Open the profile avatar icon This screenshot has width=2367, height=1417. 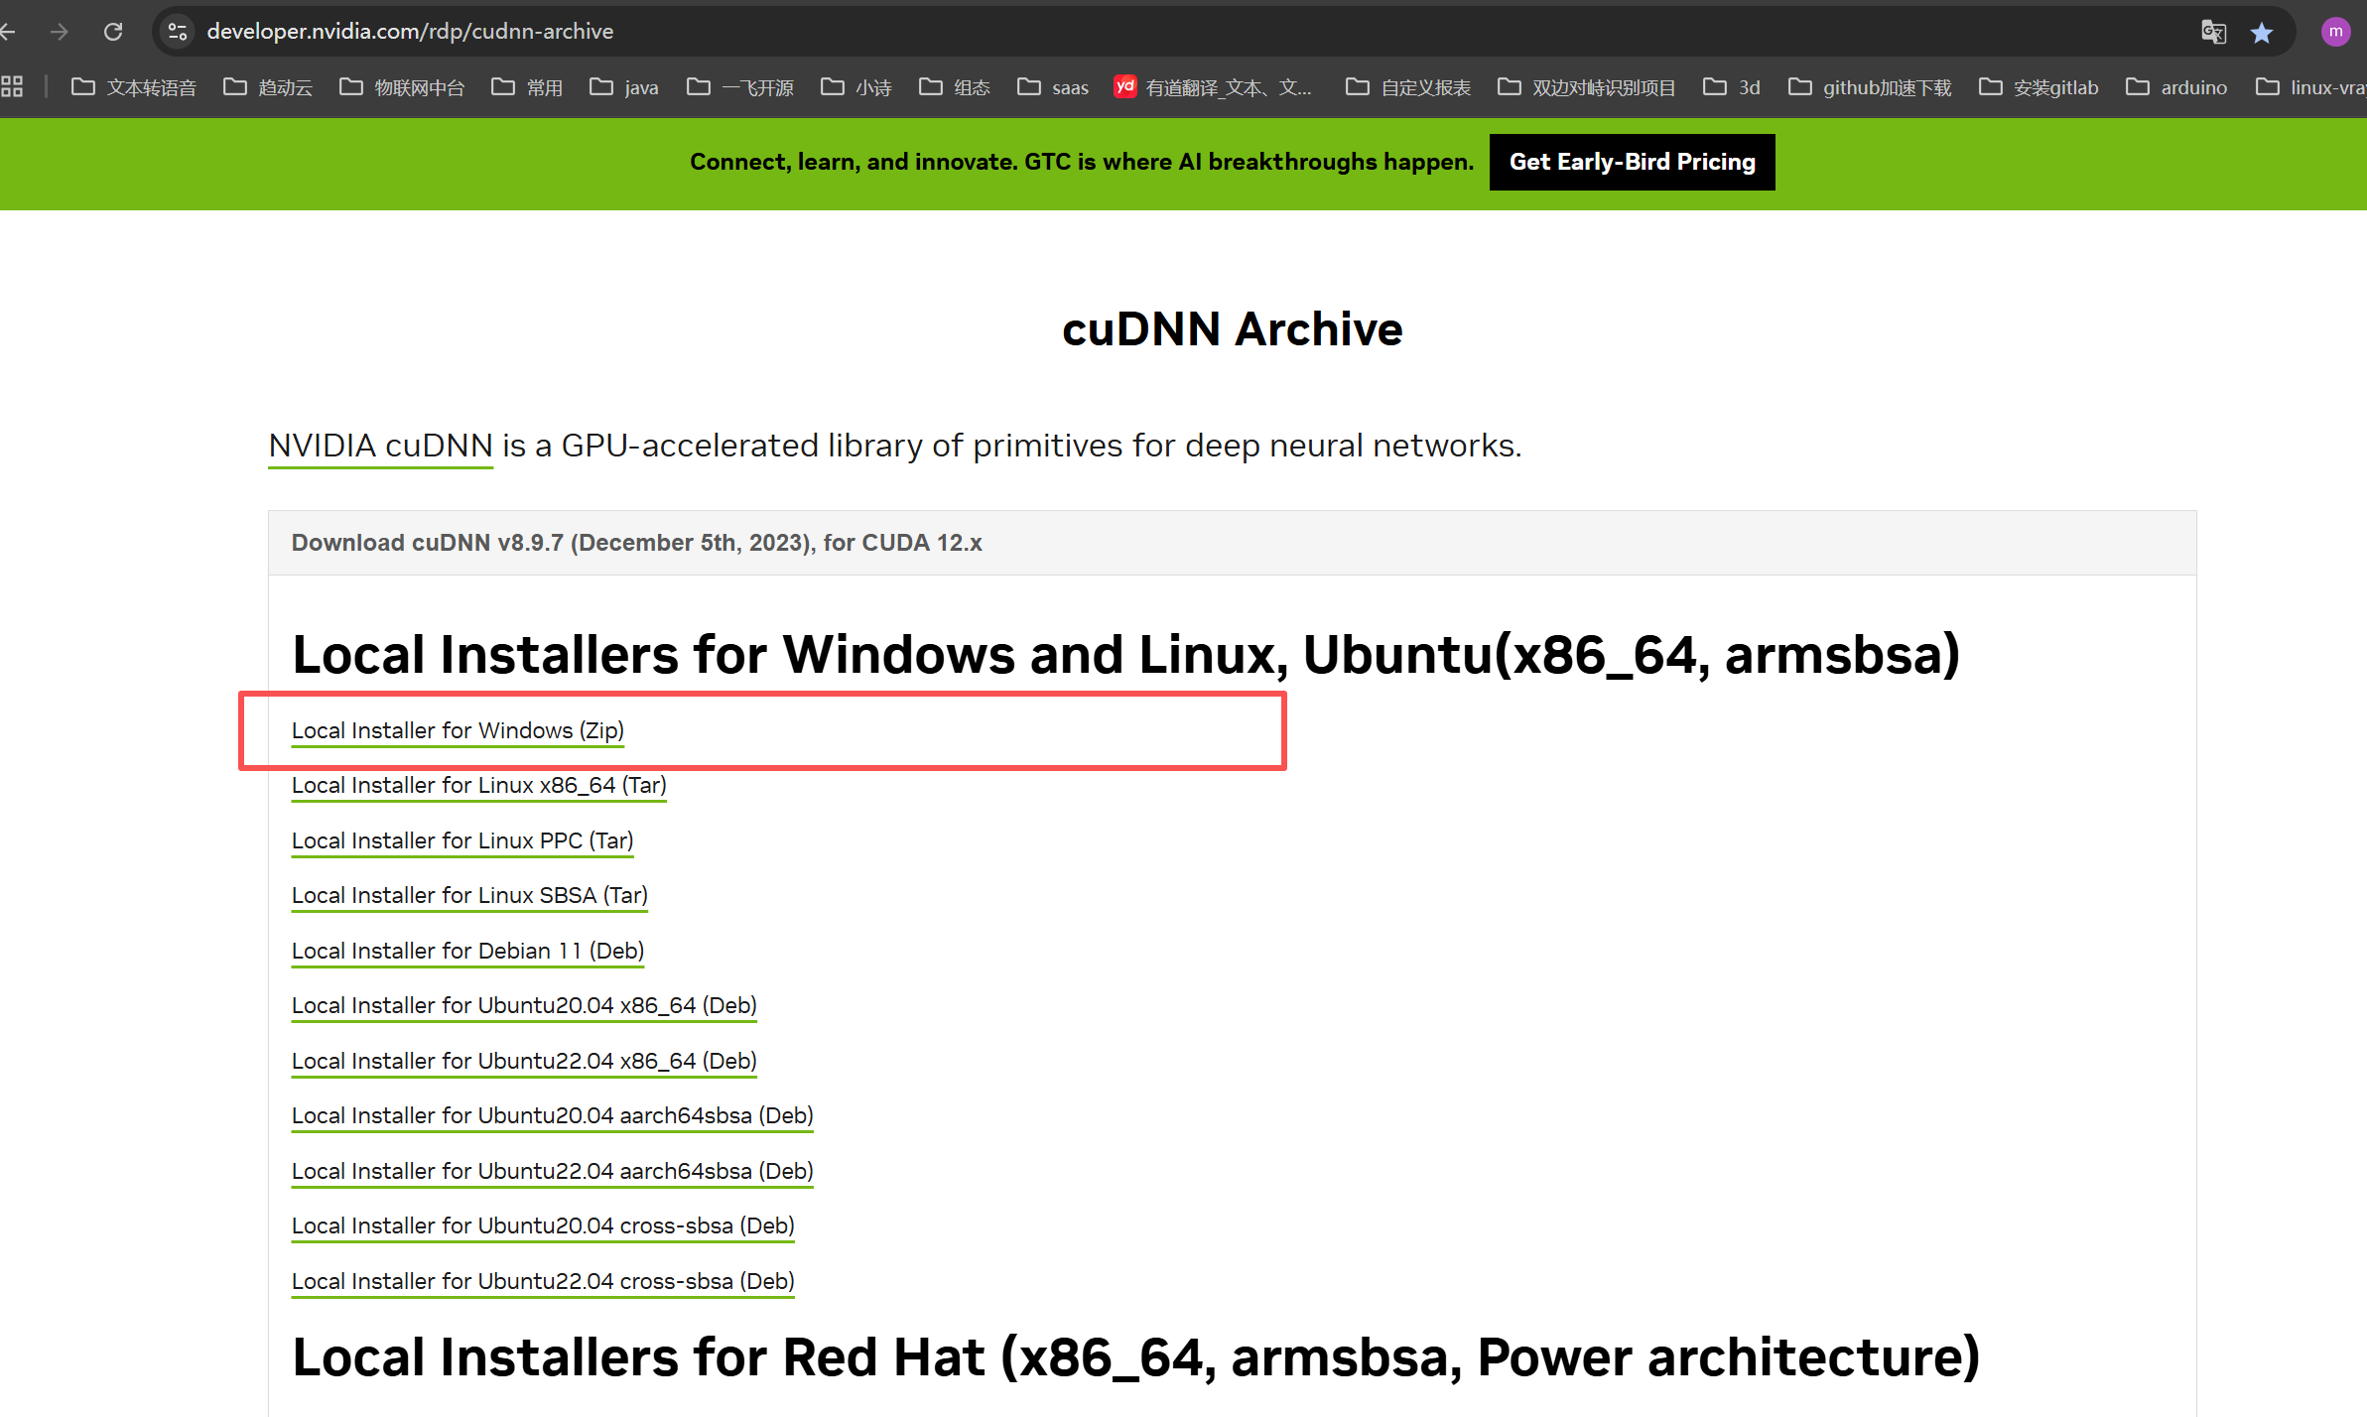point(2335,32)
